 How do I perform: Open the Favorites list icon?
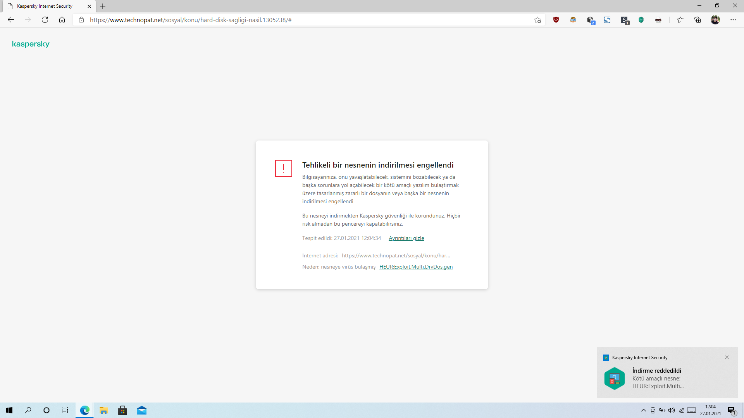click(x=680, y=20)
